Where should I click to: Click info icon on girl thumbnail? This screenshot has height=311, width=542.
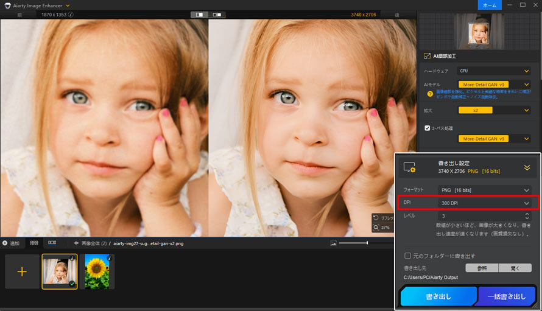click(72, 258)
